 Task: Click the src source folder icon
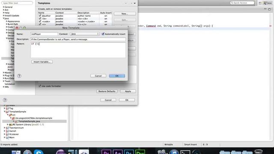coord(10,115)
